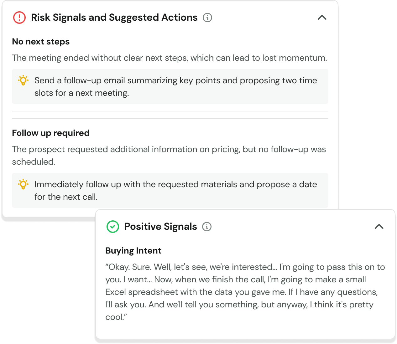Open info tooltip beside Positive Signals title

tap(207, 227)
